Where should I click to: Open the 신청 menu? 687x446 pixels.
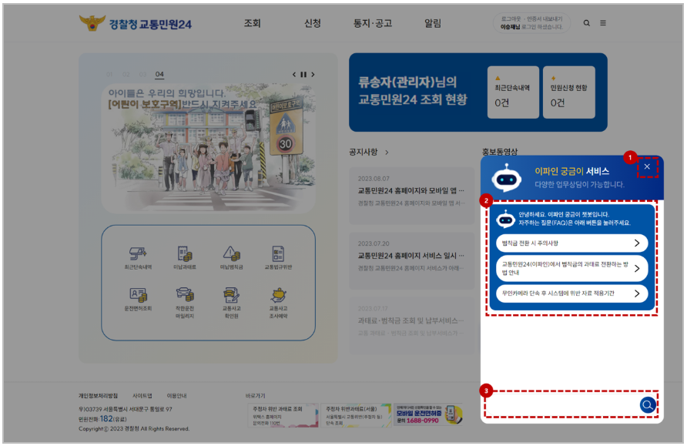click(313, 23)
